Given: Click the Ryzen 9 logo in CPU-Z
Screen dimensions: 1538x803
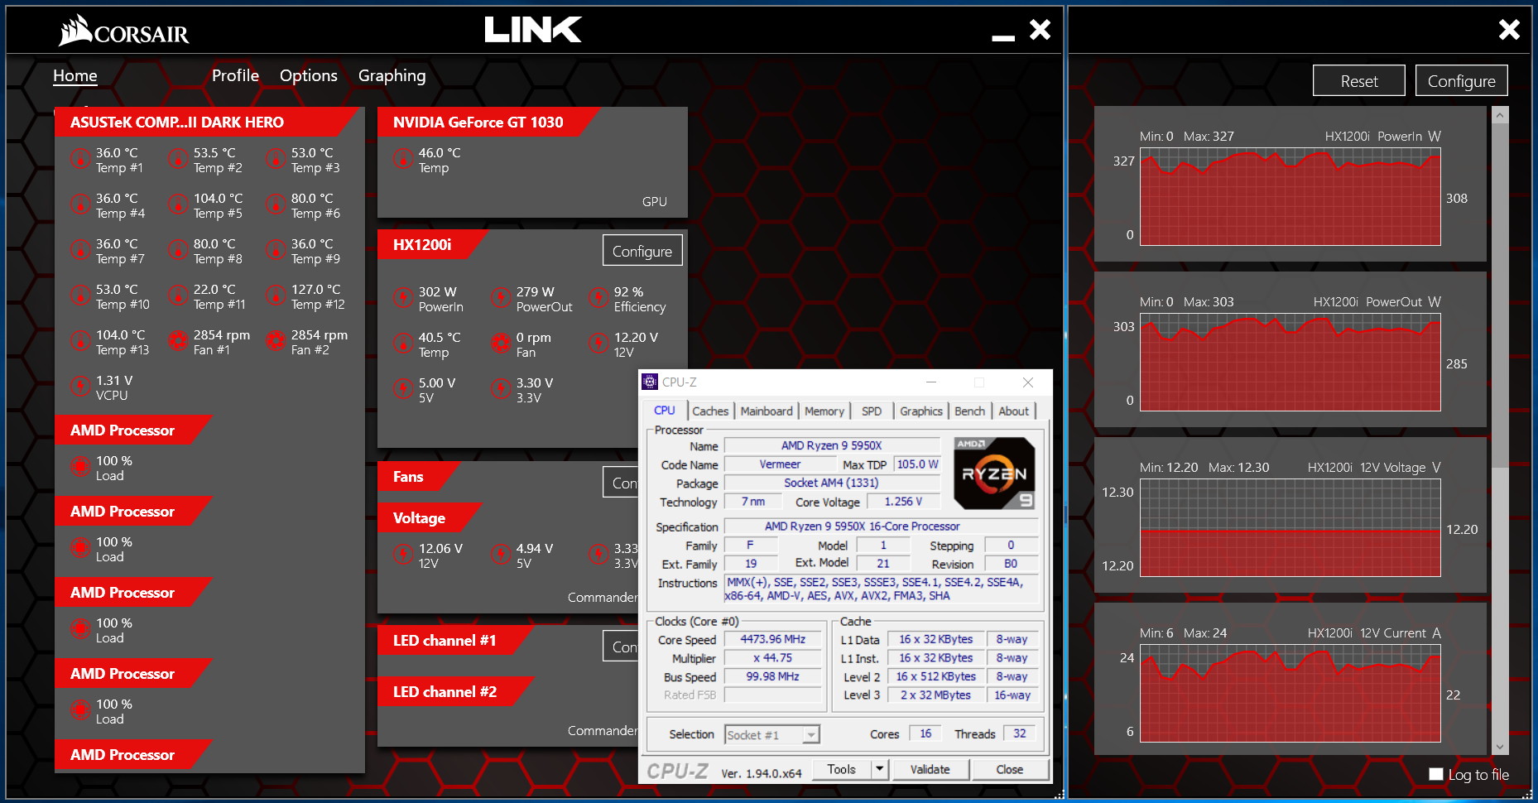Looking at the screenshot, I should click(x=994, y=474).
